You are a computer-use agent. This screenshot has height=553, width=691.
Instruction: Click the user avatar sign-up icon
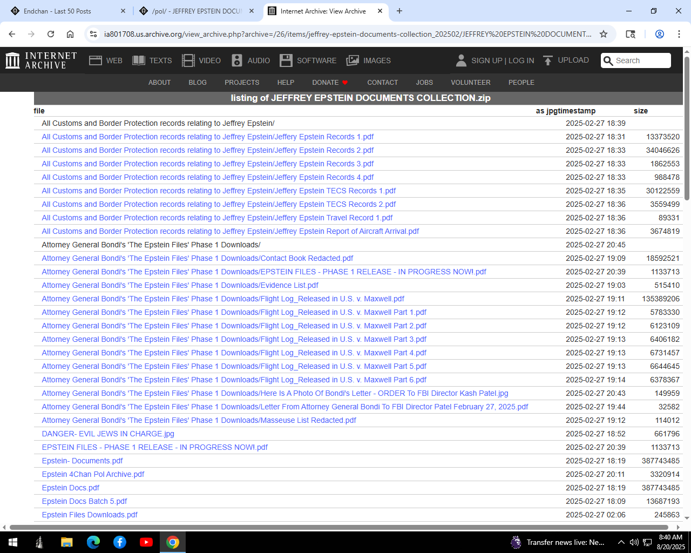[x=461, y=60]
